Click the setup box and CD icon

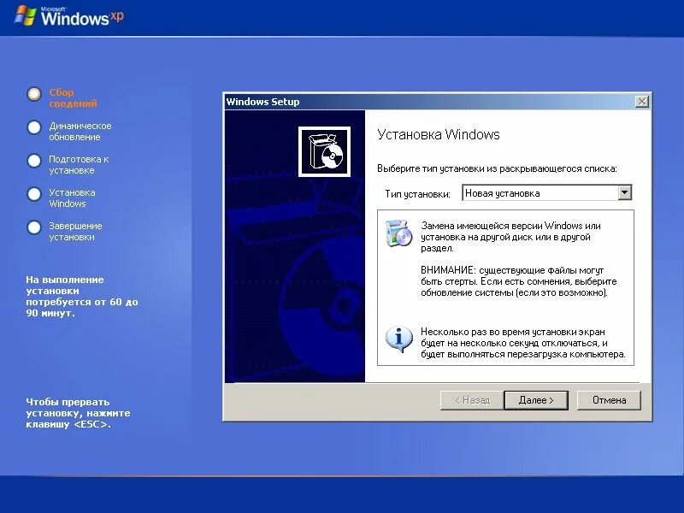(x=324, y=151)
